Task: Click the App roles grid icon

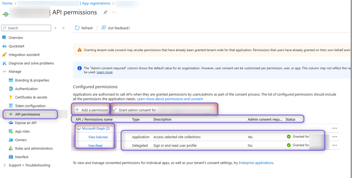Action: click(11, 132)
